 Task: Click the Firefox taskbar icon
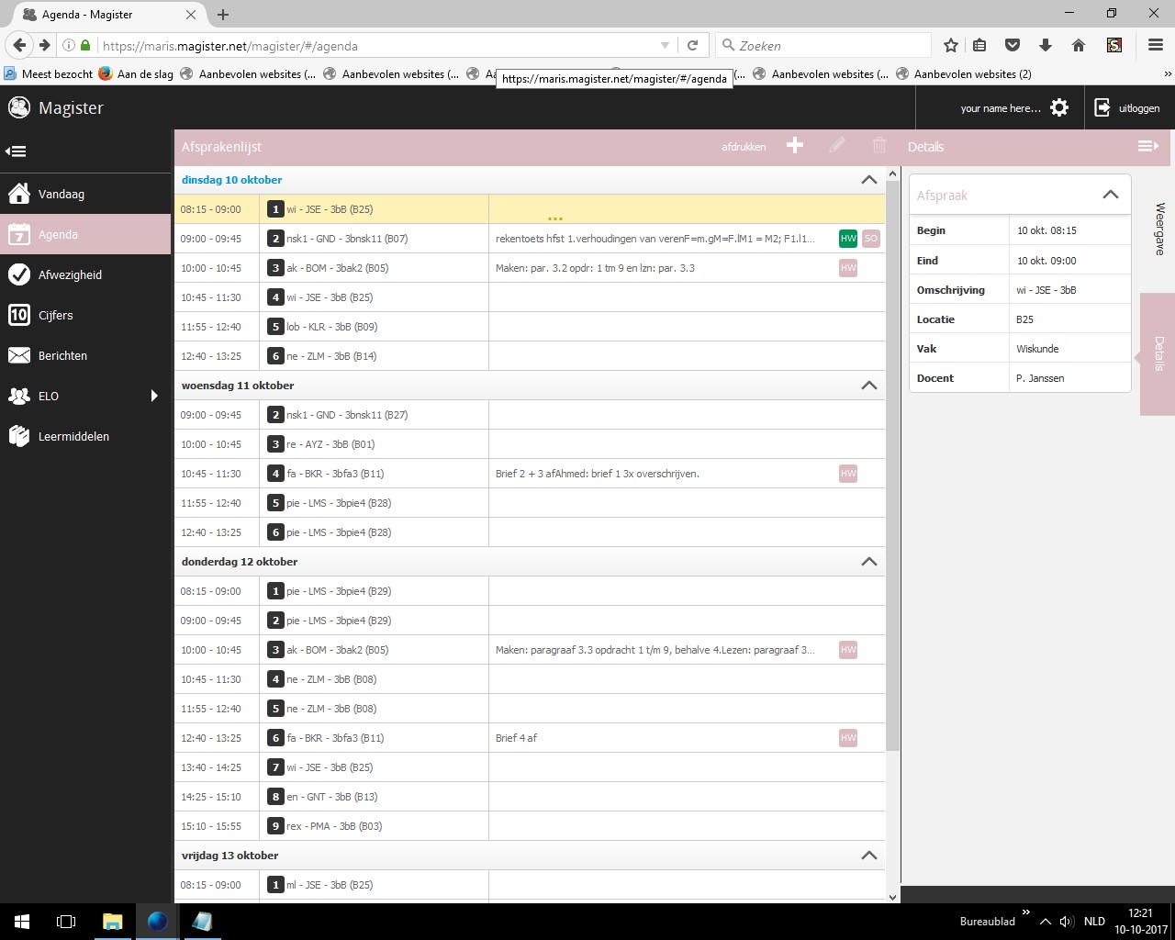(156, 921)
